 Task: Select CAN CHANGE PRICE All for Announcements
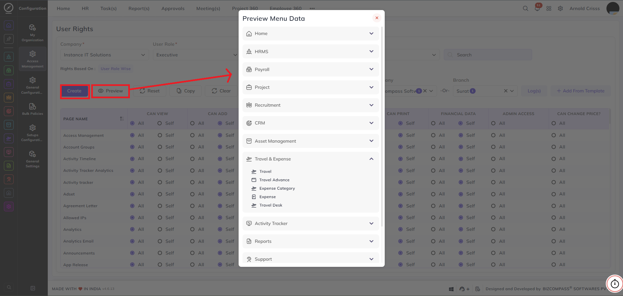pyautogui.click(x=554, y=253)
